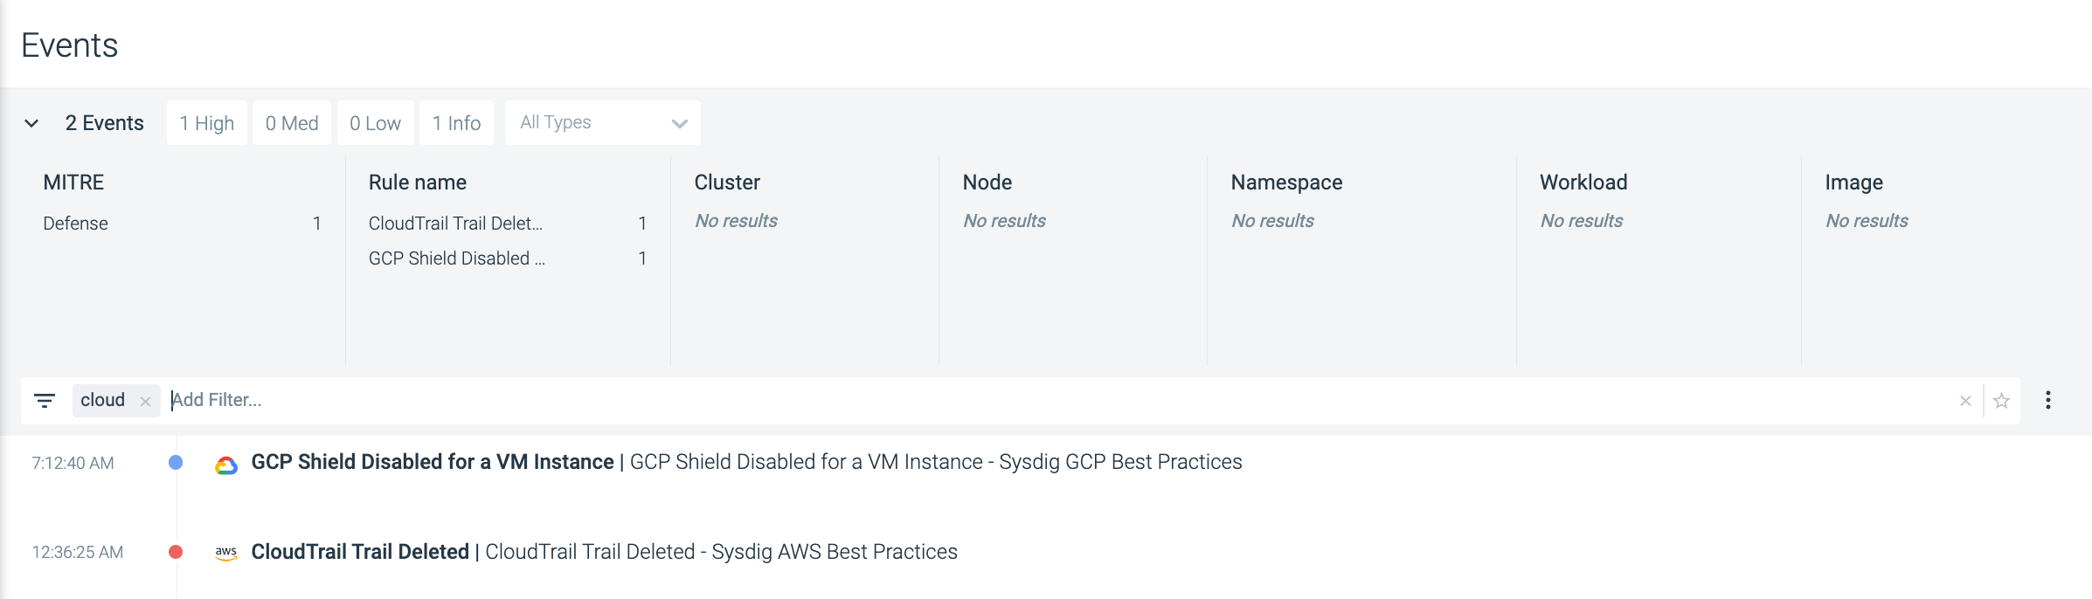Viewport: 2092px width, 599px height.
Task: Toggle the 0 Low severity filter
Action: (375, 123)
